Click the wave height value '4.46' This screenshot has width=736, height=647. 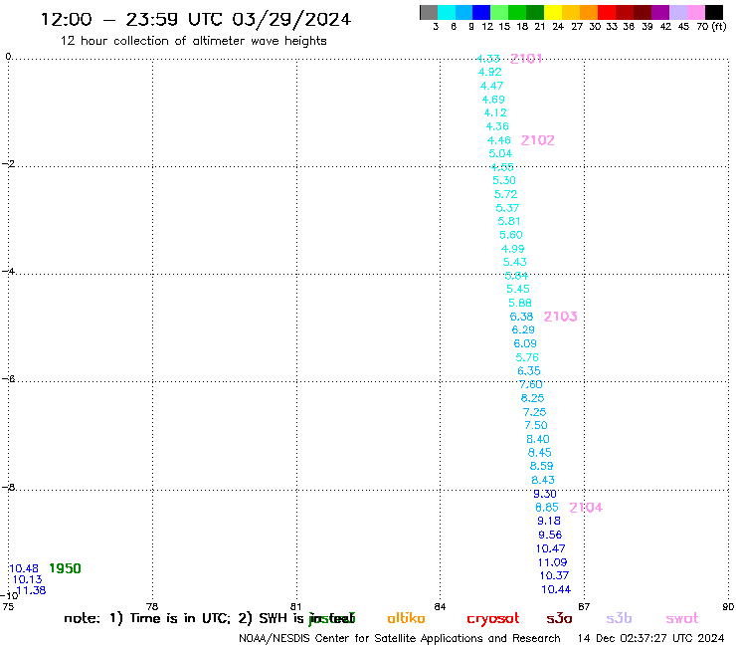click(499, 140)
